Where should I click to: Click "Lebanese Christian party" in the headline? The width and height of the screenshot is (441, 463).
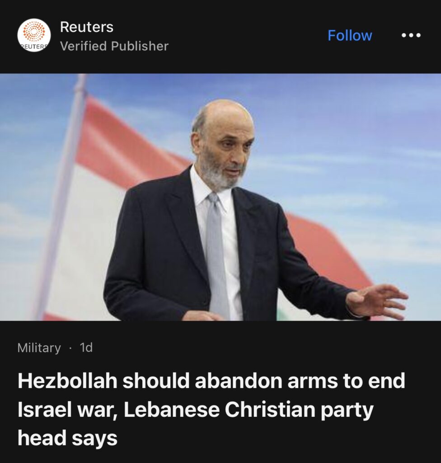(x=249, y=410)
